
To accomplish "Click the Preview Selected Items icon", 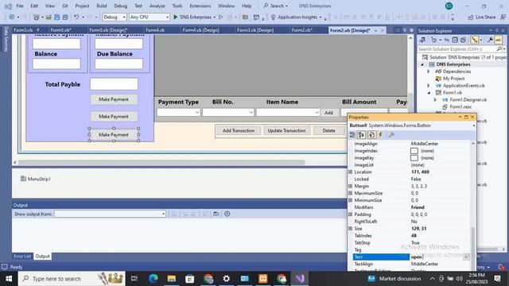I will click(x=499, y=40).
